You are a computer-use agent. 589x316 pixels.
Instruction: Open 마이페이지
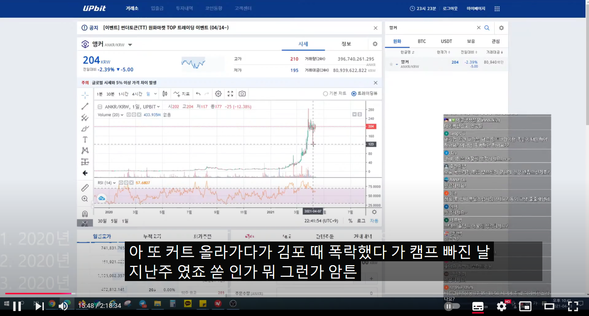coord(476,8)
